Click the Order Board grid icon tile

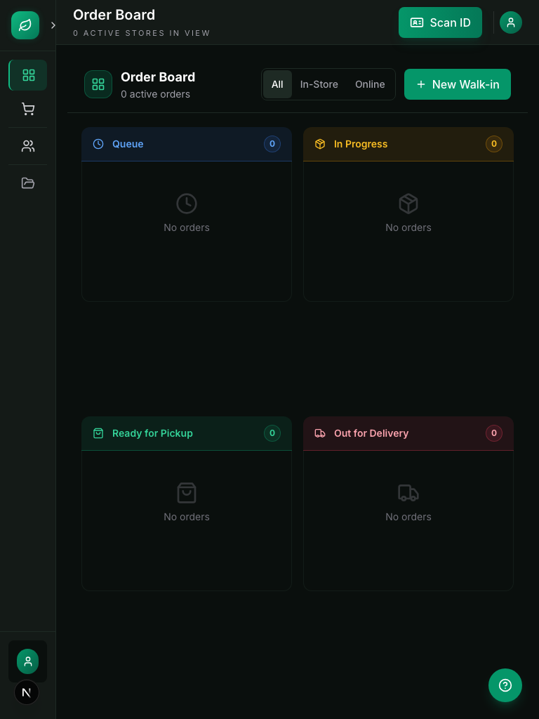[x=98, y=84]
